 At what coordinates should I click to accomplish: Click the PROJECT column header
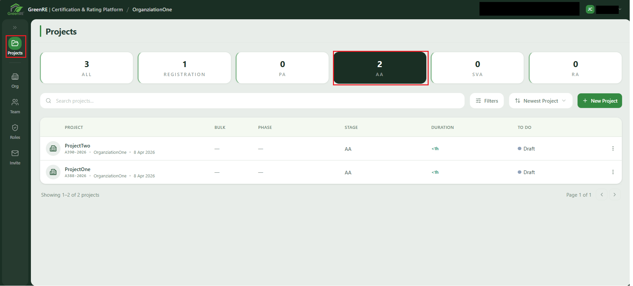pos(74,128)
